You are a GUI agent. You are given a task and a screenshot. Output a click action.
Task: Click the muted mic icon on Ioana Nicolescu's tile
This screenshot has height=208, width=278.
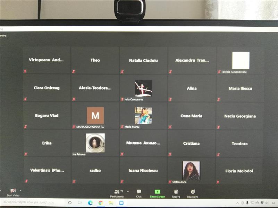coord(122,181)
